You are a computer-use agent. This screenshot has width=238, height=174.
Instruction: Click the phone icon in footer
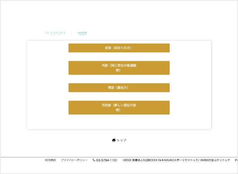pos(94,160)
